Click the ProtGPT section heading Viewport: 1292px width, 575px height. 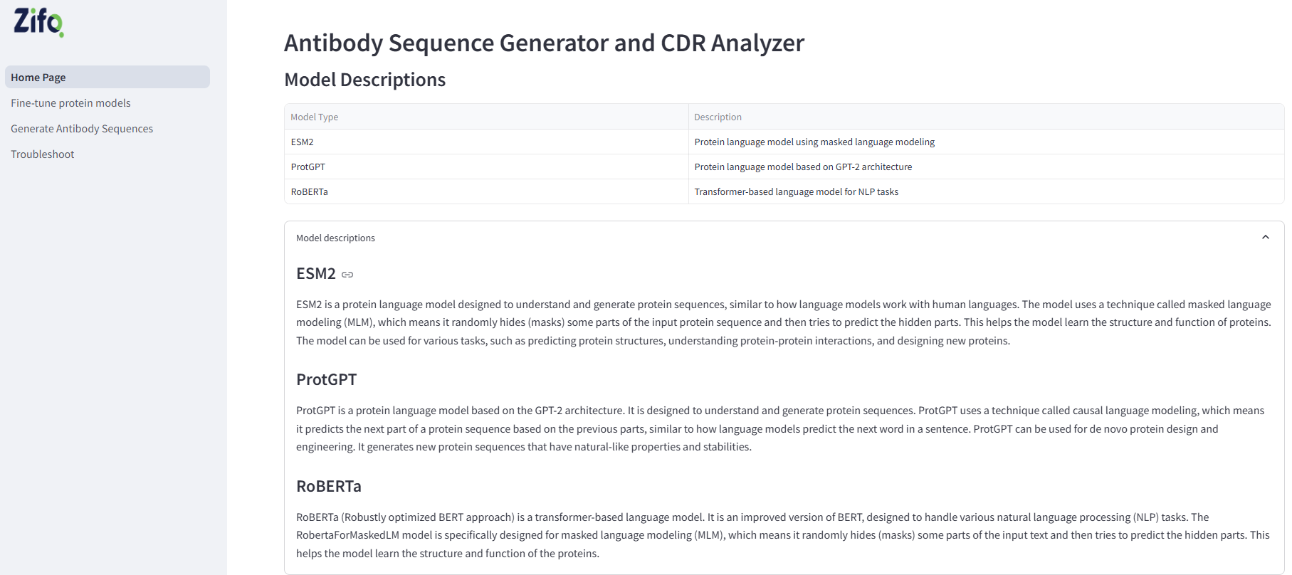click(327, 379)
